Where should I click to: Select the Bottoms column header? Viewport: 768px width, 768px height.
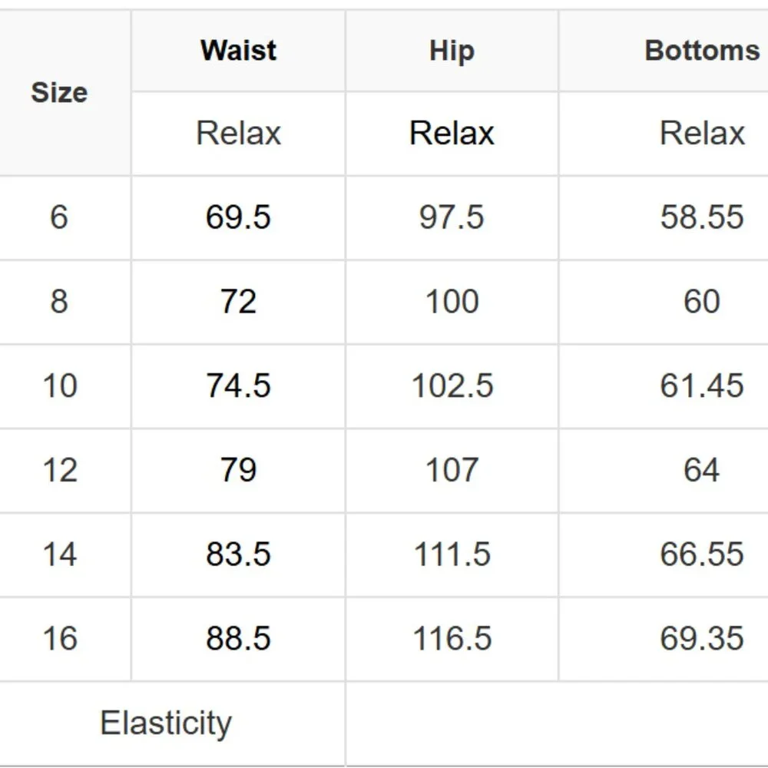702,50
